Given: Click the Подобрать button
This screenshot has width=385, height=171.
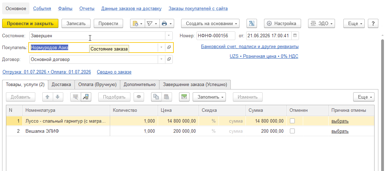Looking at the screenshot, I should coord(114,97).
